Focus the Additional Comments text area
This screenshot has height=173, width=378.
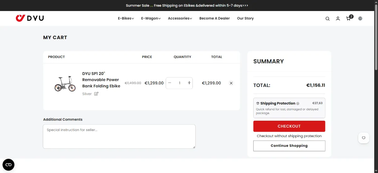pos(119,136)
